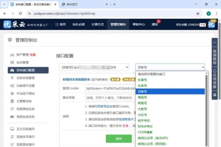Select 网易号 from the interface list
Screen dimensions: 221x147
click(x=170, y=103)
